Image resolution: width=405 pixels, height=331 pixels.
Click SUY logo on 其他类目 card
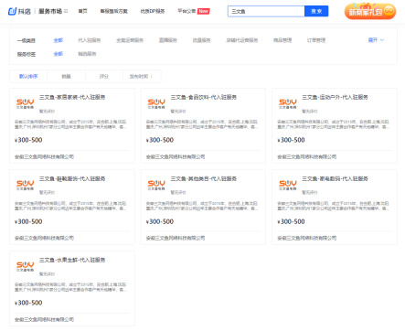coord(156,185)
